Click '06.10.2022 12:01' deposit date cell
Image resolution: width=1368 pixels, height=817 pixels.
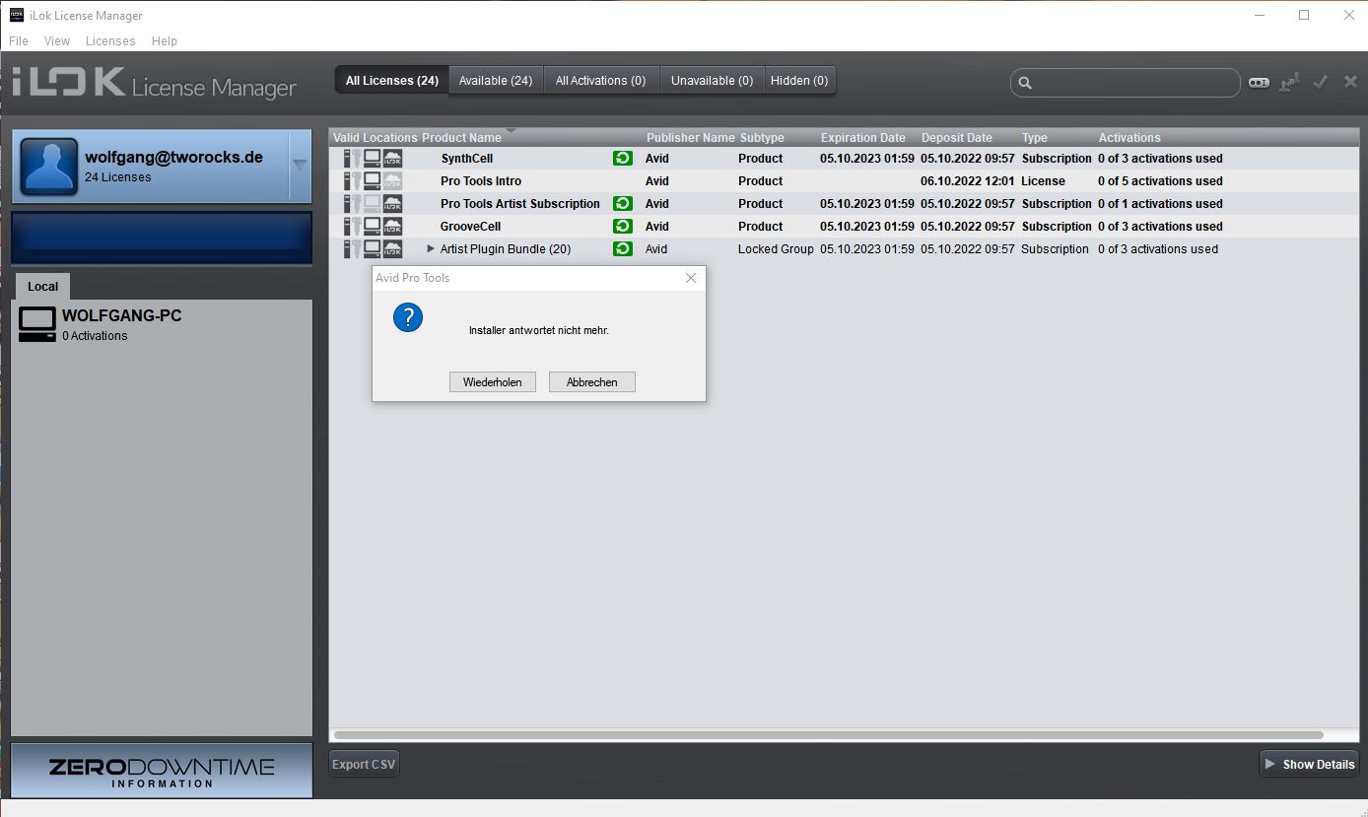tap(967, 180)
